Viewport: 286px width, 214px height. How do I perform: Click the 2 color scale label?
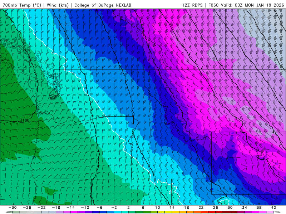pyautogui.click(x=129, y=208)
